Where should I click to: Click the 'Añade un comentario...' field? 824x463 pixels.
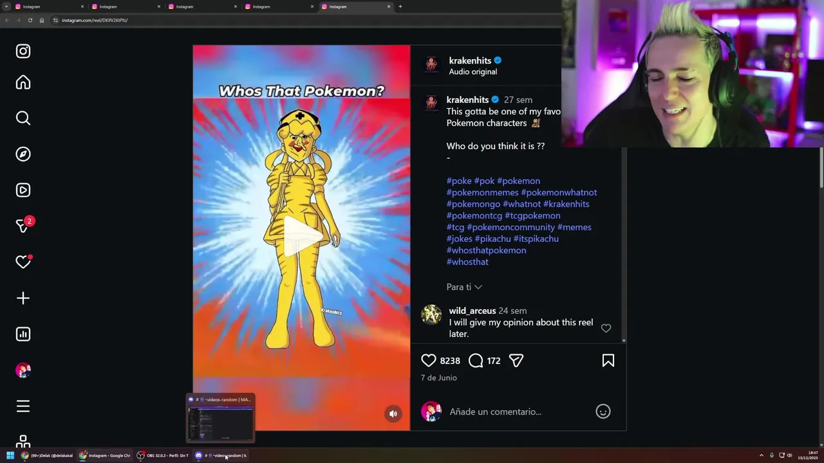[495, 412]
